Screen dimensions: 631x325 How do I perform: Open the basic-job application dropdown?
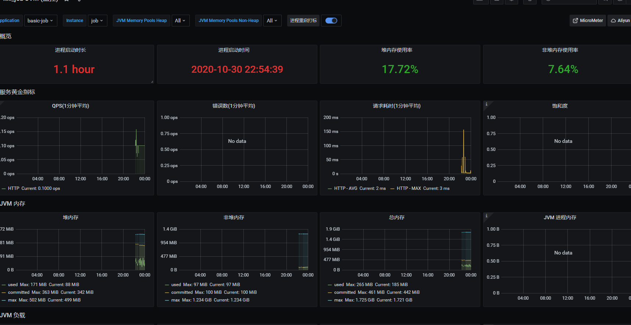point(40,21)
